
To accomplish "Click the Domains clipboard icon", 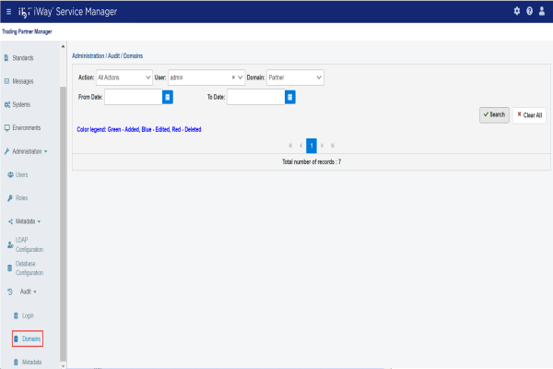I will pyautogui.click(x=16, y=339).
